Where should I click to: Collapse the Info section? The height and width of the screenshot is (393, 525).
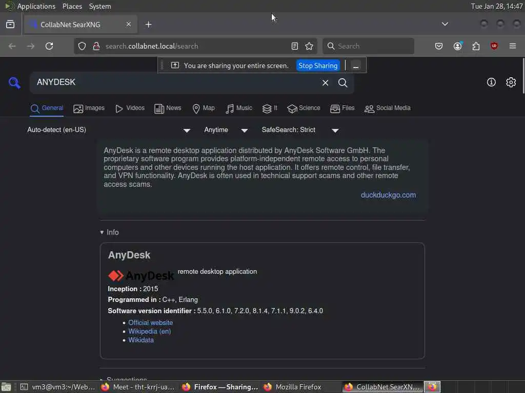click(x=110, y=232)
